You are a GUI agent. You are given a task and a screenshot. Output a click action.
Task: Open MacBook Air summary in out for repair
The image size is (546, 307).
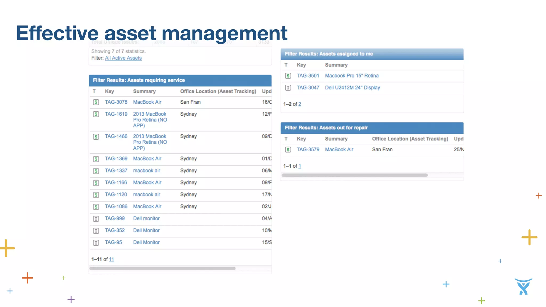(339, 150)
